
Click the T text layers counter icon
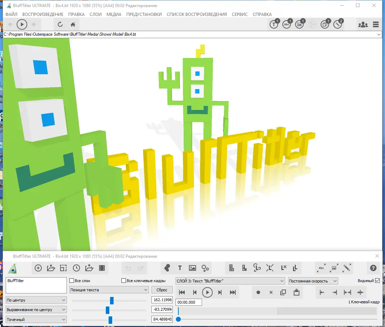click(274, 24)
